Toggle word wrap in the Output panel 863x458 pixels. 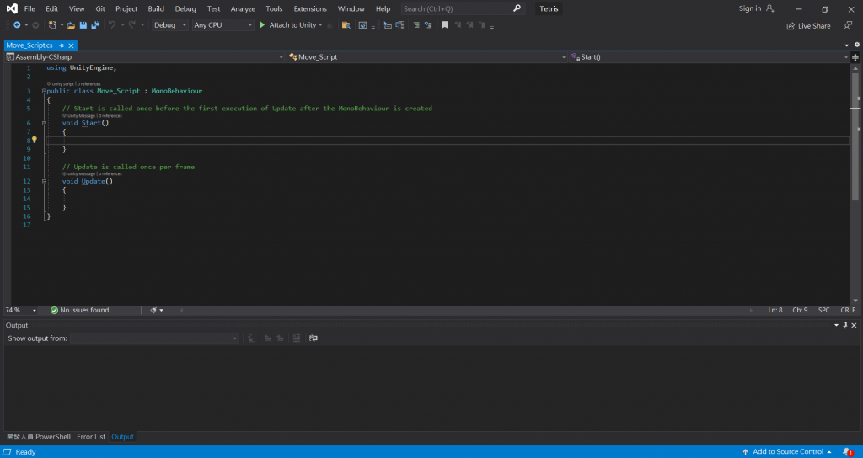(314, 338)
